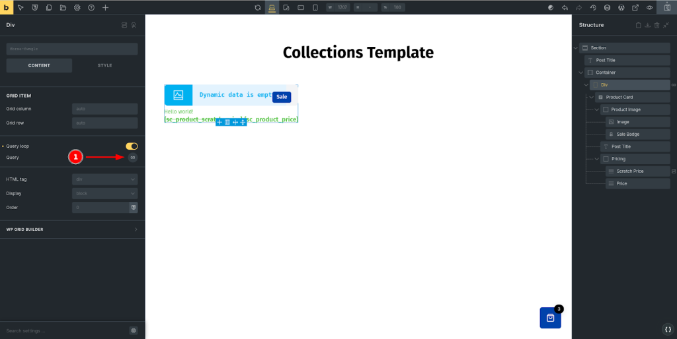Viewport: 677px width, 339px height.
Task: Open the builder settings gear icon
Action: pyautogui.click(x=77, y=7)
